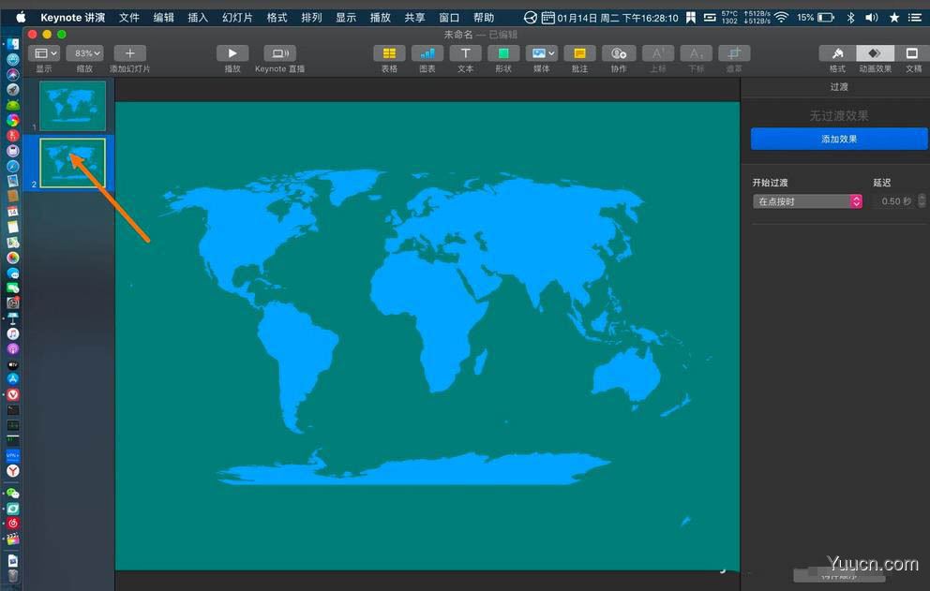Open Keynote 直播 live broadcast tool
The height and width of the screenshot is (591, 930).
(x=280, y=53)
